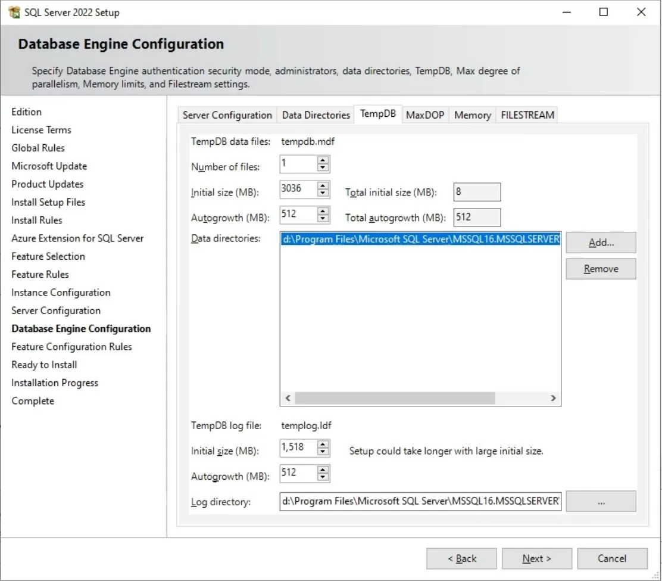Screen dimensions: 662x581
Task: Browse for Log directory with the ... button
Action: pyautogui.click(x=601, y=502)
